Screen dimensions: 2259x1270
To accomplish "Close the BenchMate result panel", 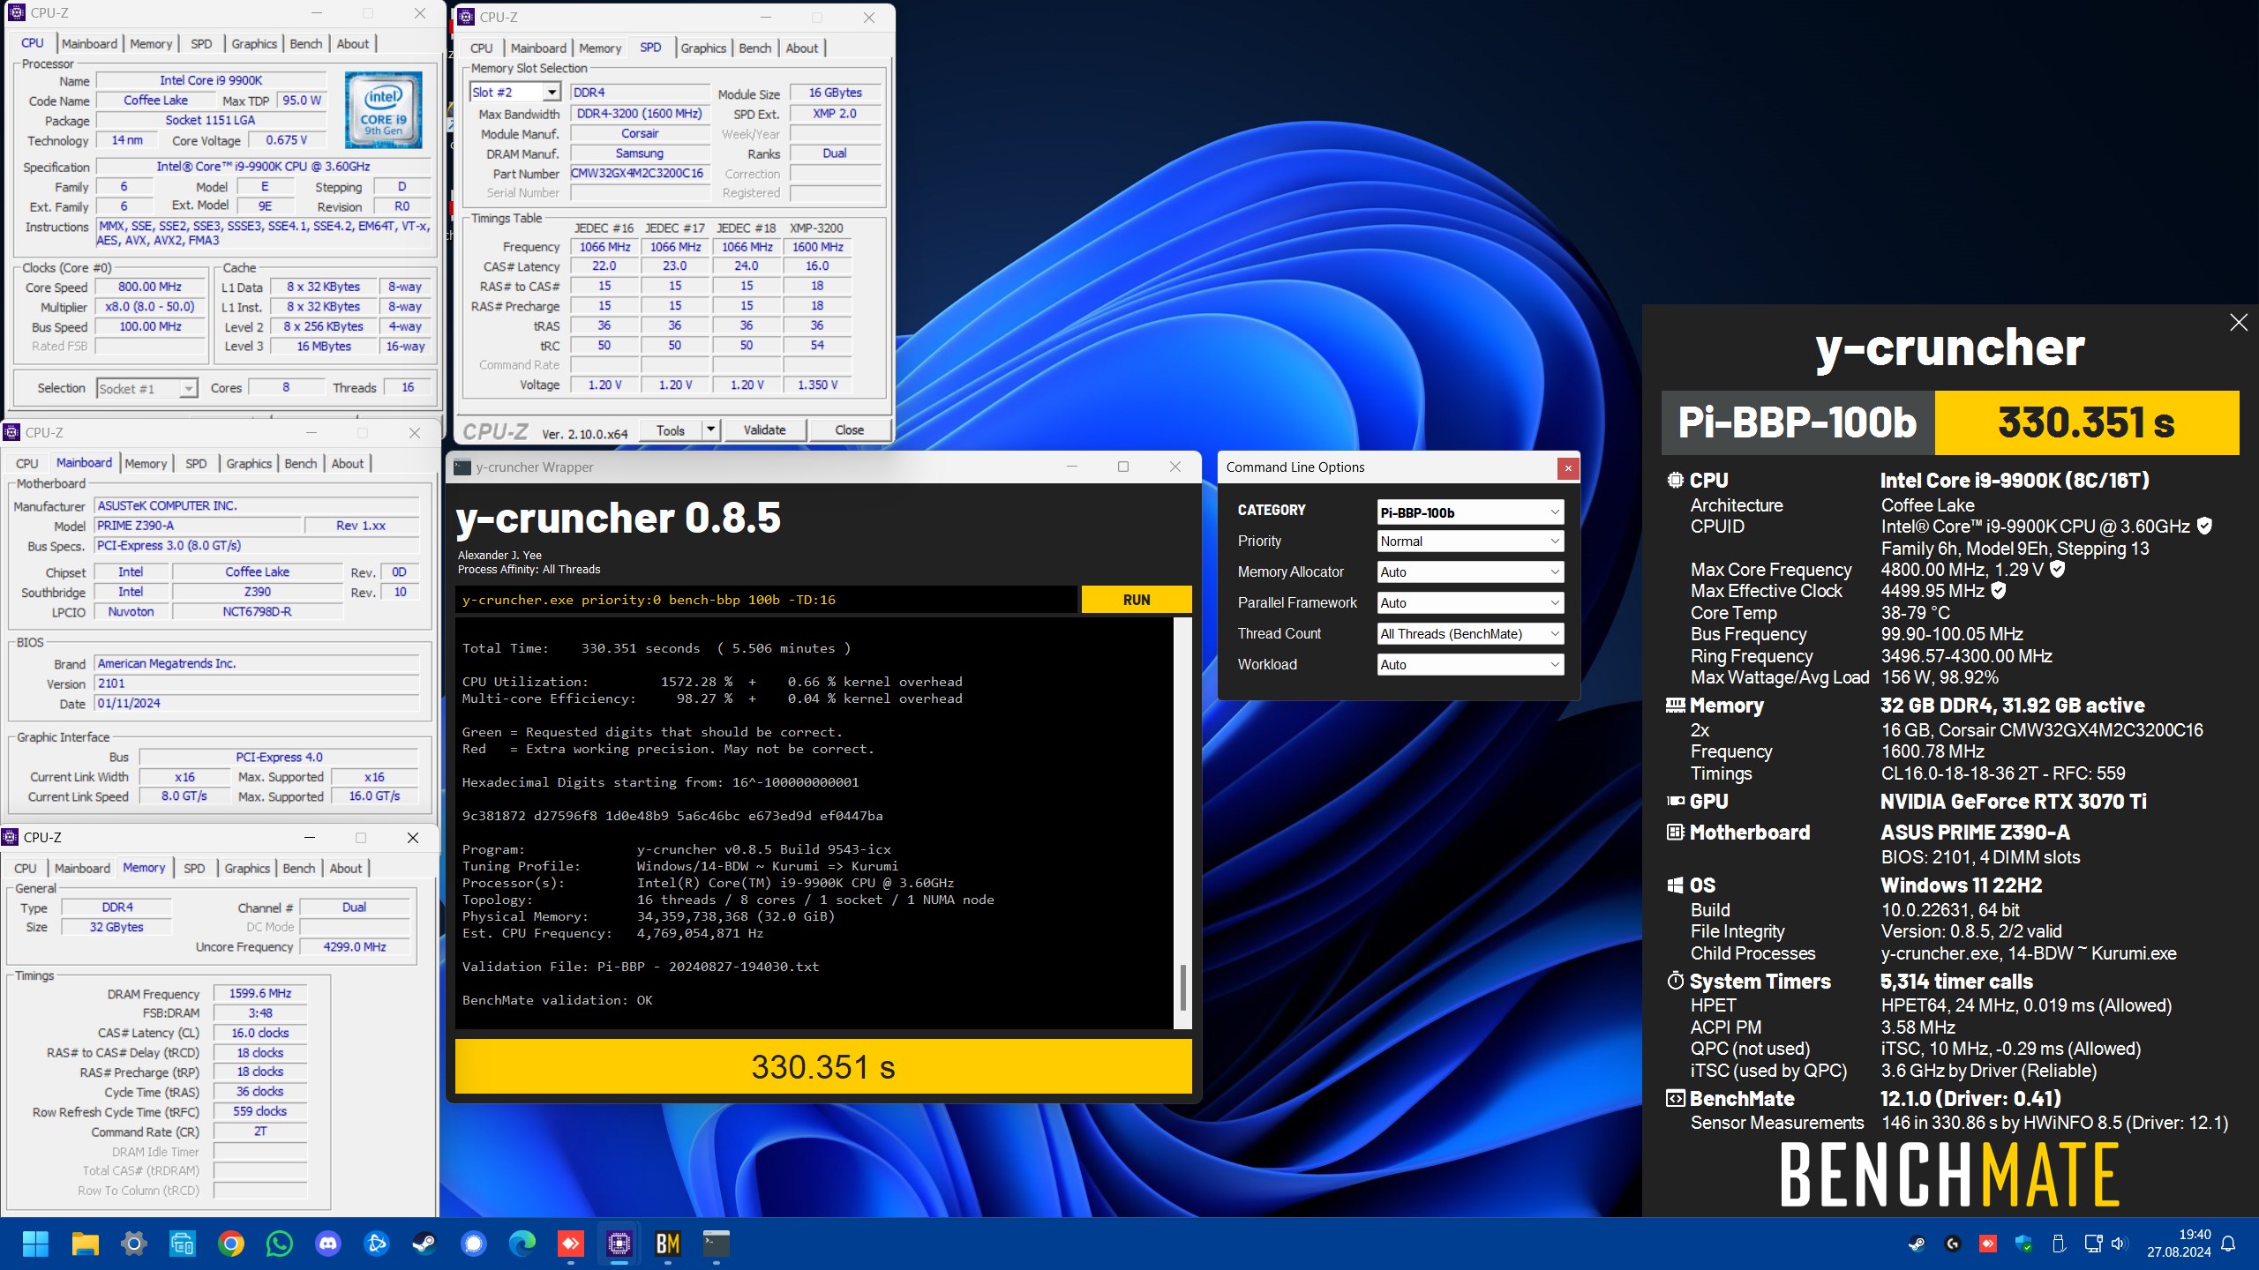I will pyautogui.click(x=2238, y=323).
